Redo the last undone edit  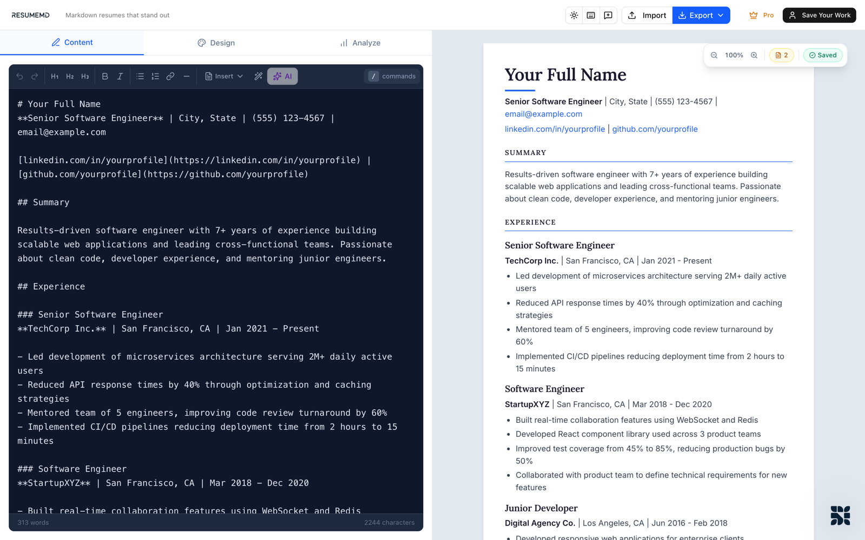click(x=35, y=76)
